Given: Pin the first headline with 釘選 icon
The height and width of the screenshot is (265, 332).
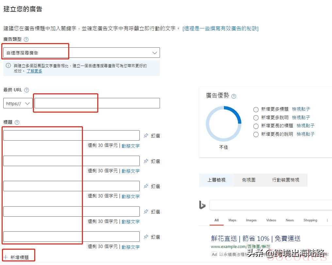Looking at the screenshot, I should (146, 135).
